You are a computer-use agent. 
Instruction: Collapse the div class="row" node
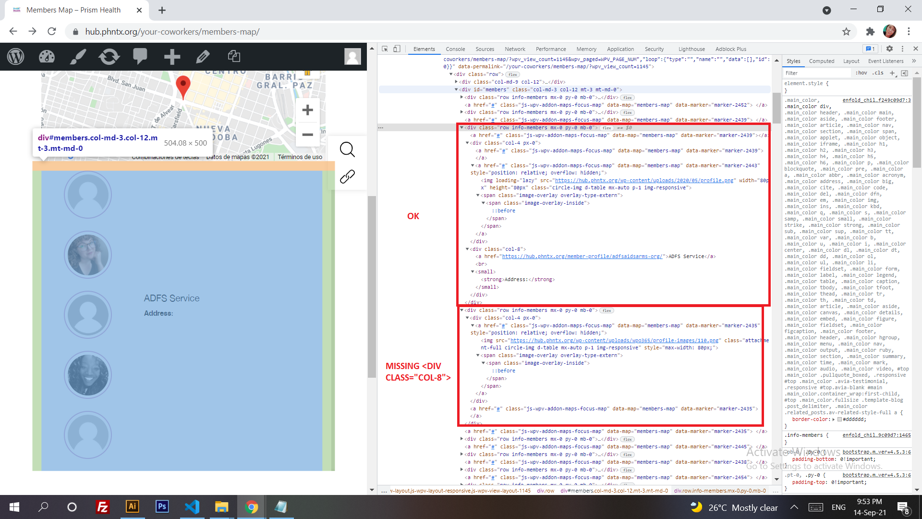click(x=451, y=74)
